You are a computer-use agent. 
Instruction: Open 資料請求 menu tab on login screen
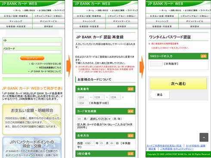[x=49, y=27]
